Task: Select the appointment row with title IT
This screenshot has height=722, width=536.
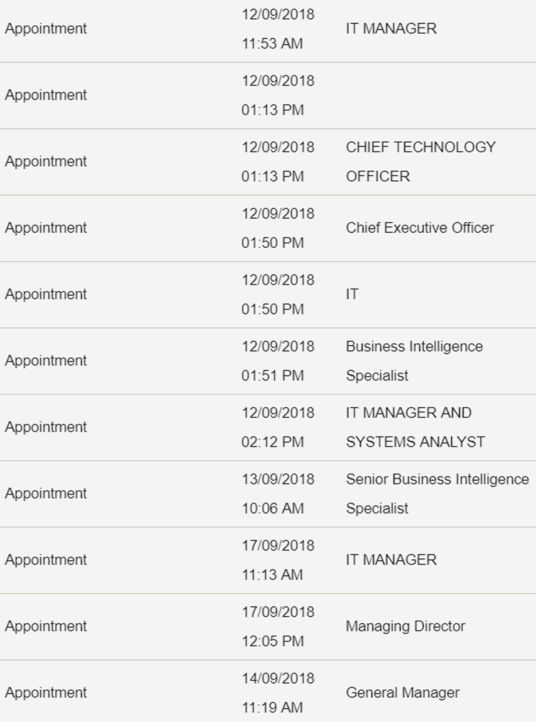Action: (268, 295)
